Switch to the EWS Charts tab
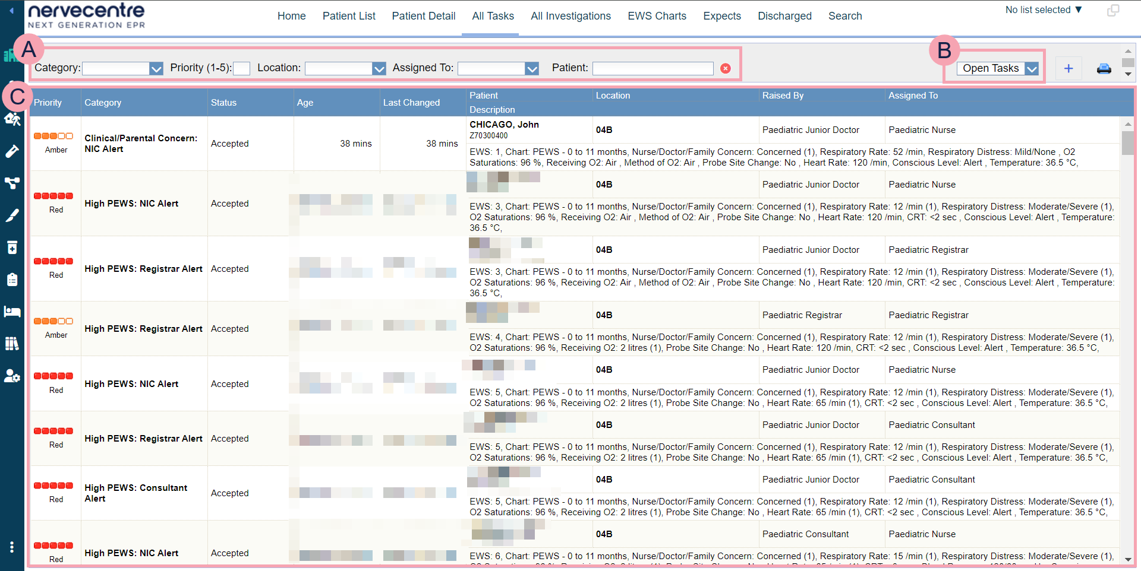The image size is (1141, 571). 657,16
